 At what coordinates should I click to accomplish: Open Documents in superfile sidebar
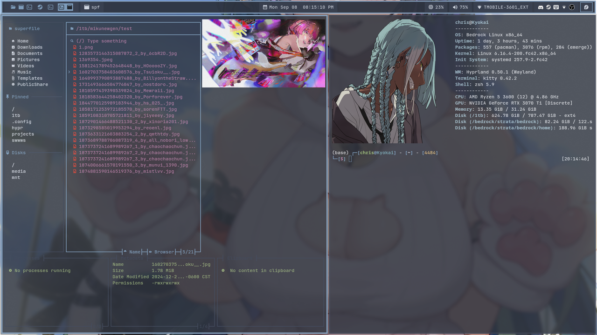[x=27, y=54]
